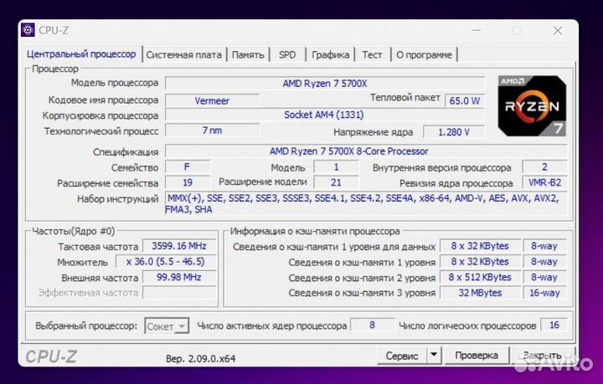603x384 pixels.
Task: Open the Системная плата tab
Action: point(183,55)
